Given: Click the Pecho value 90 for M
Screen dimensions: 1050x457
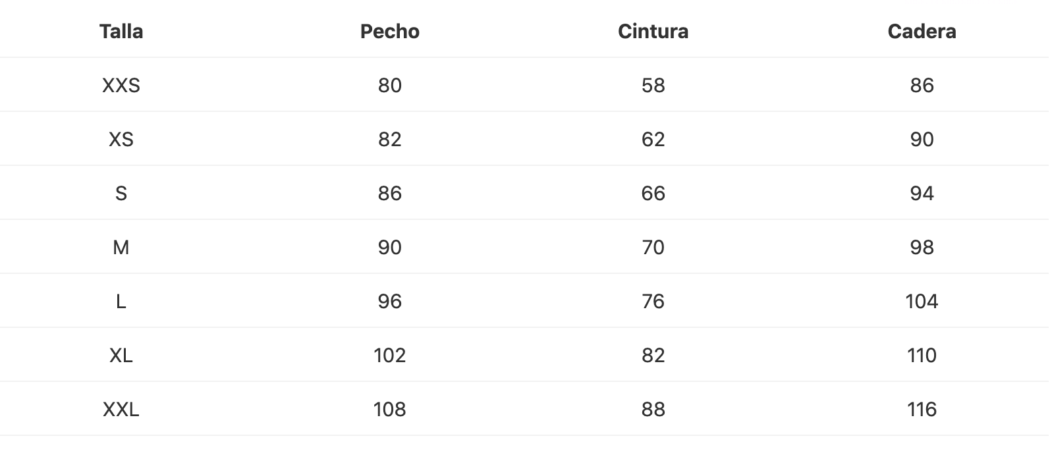Looking at the screenshot, I should (390, 248).
